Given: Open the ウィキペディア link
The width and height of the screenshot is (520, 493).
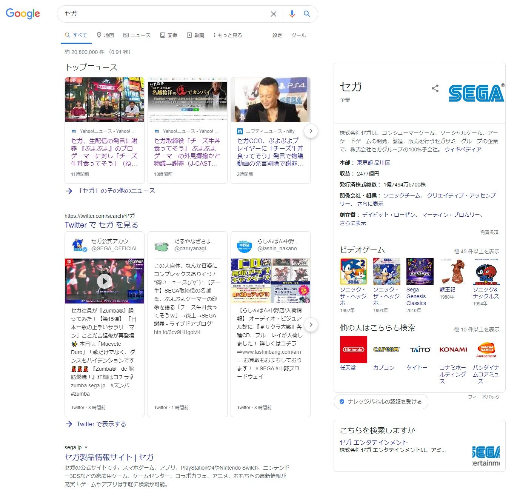Looking at the screenshot, I should click(x=463, y=149).
